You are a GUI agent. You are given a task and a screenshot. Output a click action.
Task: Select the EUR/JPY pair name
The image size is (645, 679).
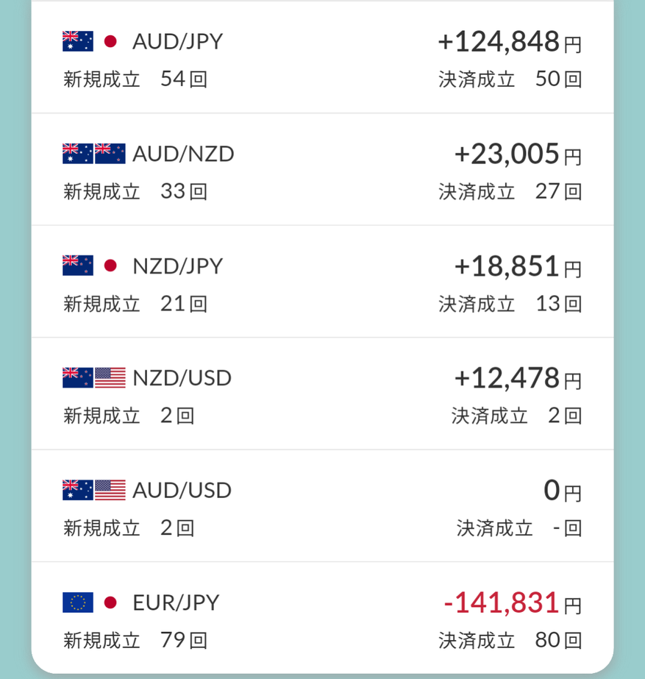point(176,602)
